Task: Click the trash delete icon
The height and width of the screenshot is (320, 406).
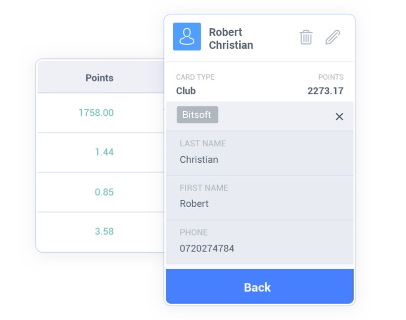Action: pyautogui.click(x=306, y=37)
